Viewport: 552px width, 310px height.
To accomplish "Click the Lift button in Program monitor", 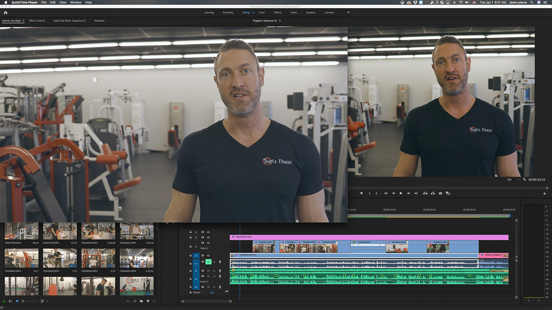I will tap(425, 193).
